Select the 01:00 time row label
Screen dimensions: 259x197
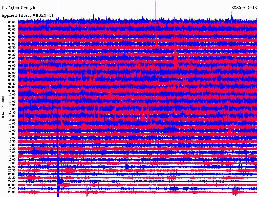12,30
